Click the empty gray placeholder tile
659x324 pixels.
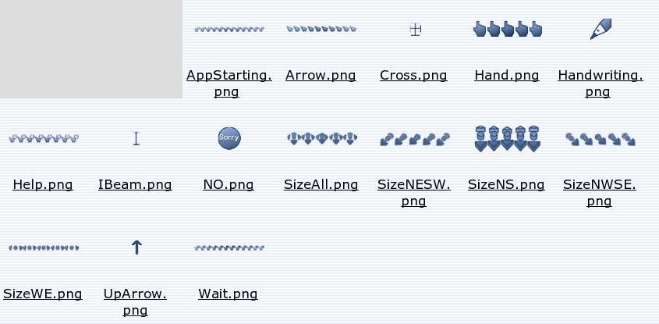pos(91,49)
